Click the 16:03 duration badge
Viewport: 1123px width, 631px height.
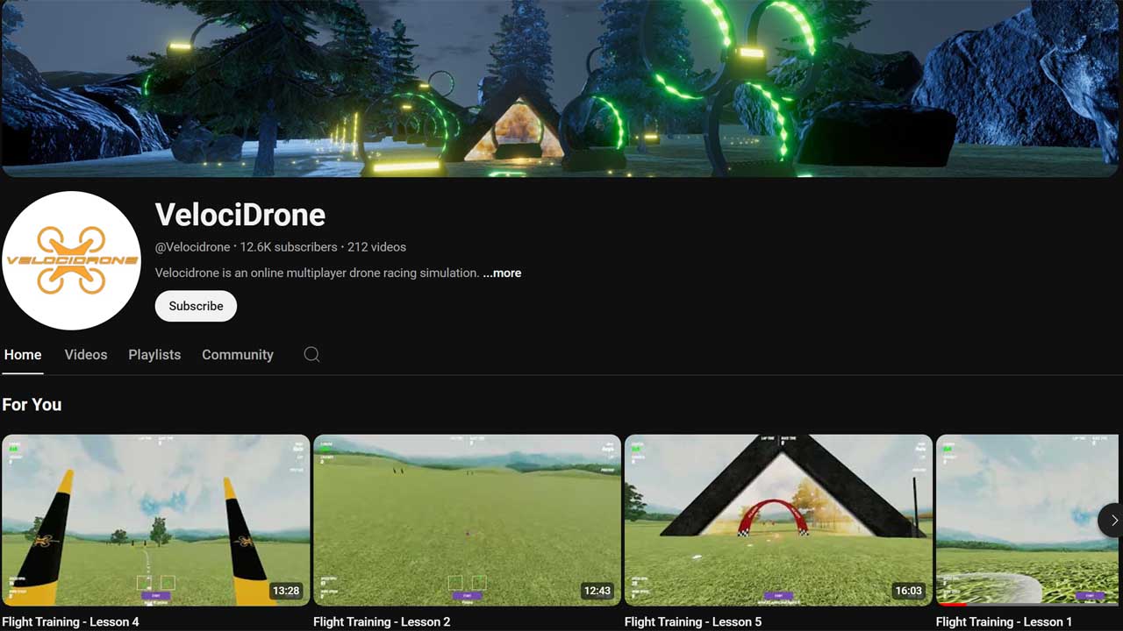tap(909, 591)
